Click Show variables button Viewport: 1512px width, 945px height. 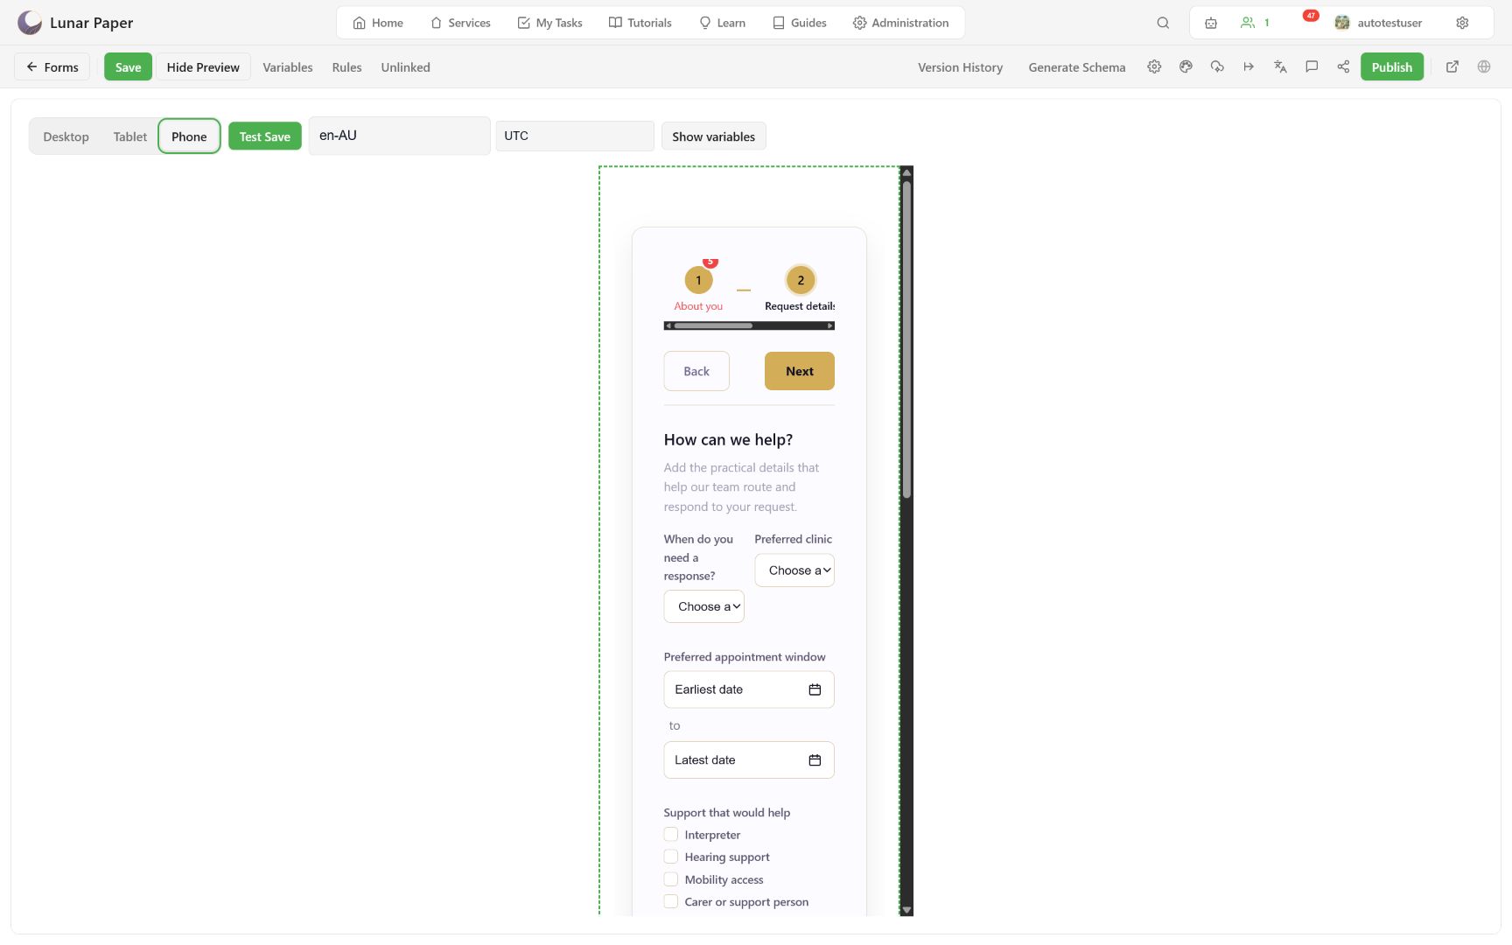(x=714, y=136)
